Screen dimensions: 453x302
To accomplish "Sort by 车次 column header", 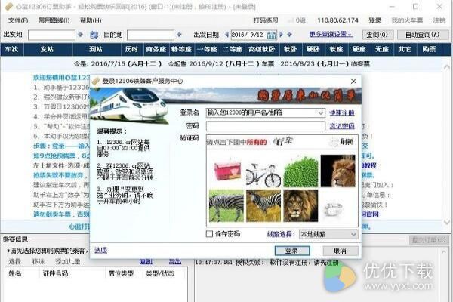I will (11, 49).
